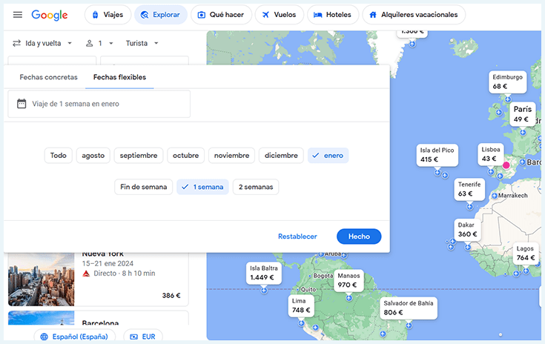Screen dimensions: 545x344
Task: Open the Hoteles tab
Action: coord(333,15)
